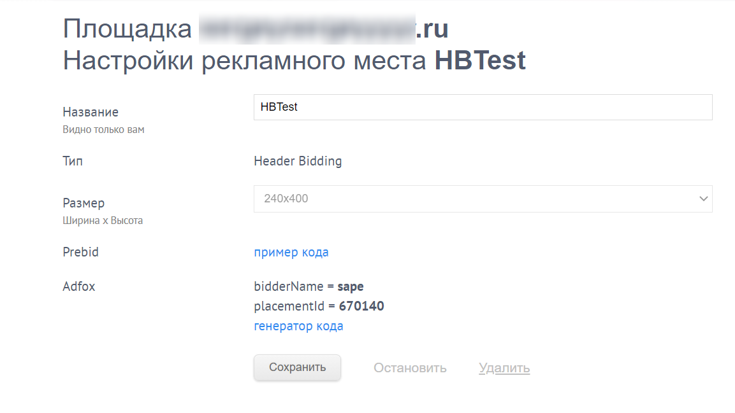Click the Prebid row label
735x413 pixels.
tap(80, 252)
